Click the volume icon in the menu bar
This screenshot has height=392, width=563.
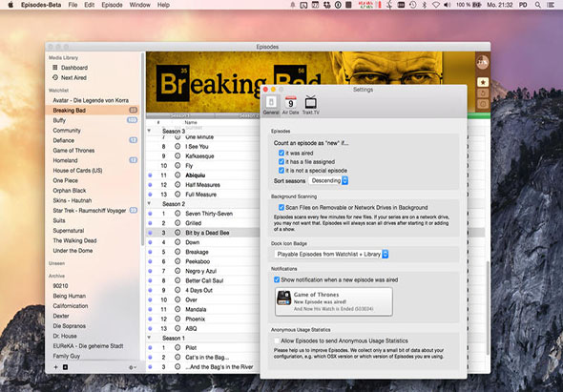(447, 5)
